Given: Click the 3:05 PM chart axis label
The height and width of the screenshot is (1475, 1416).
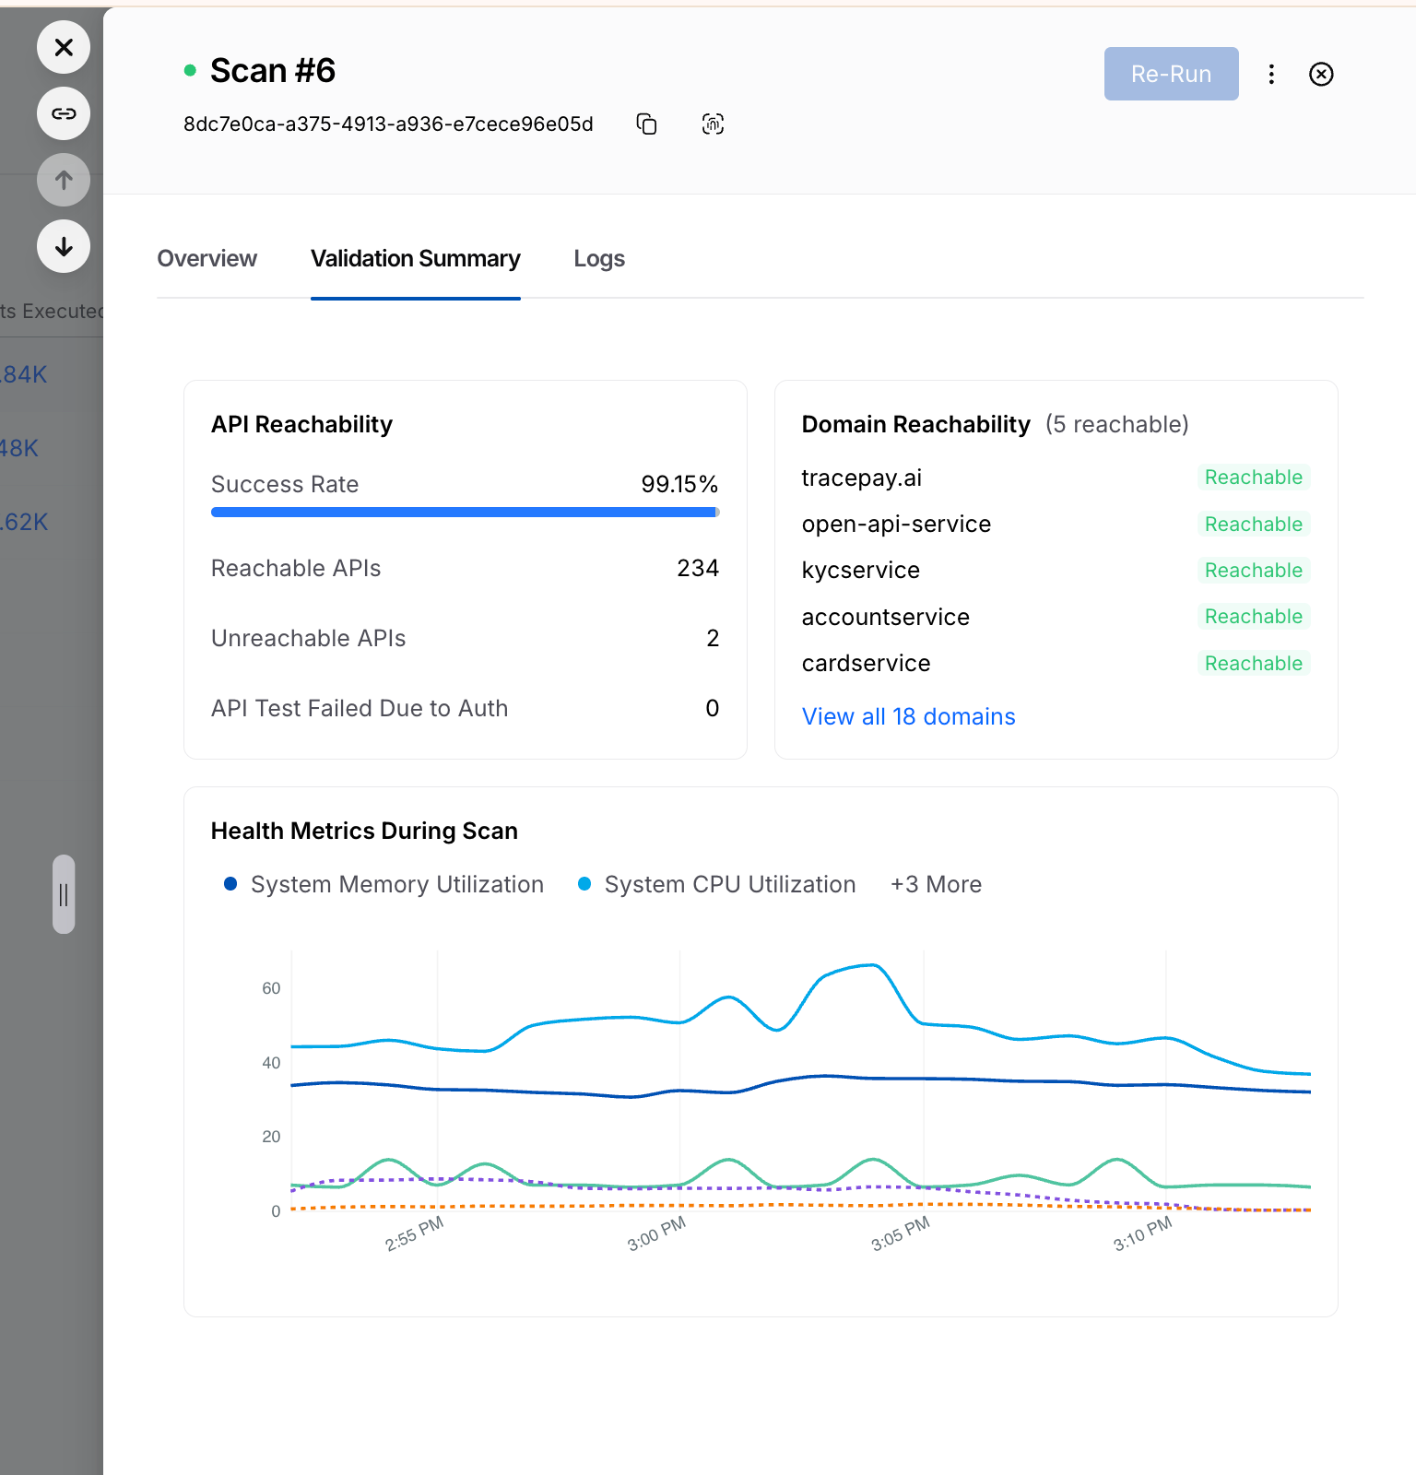Looking at the screenshot, I should (900, 1233).
